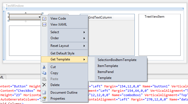This screenshot has width=188, height=104.
Task: Choose Get Default Style
Action: click(64, 53)
